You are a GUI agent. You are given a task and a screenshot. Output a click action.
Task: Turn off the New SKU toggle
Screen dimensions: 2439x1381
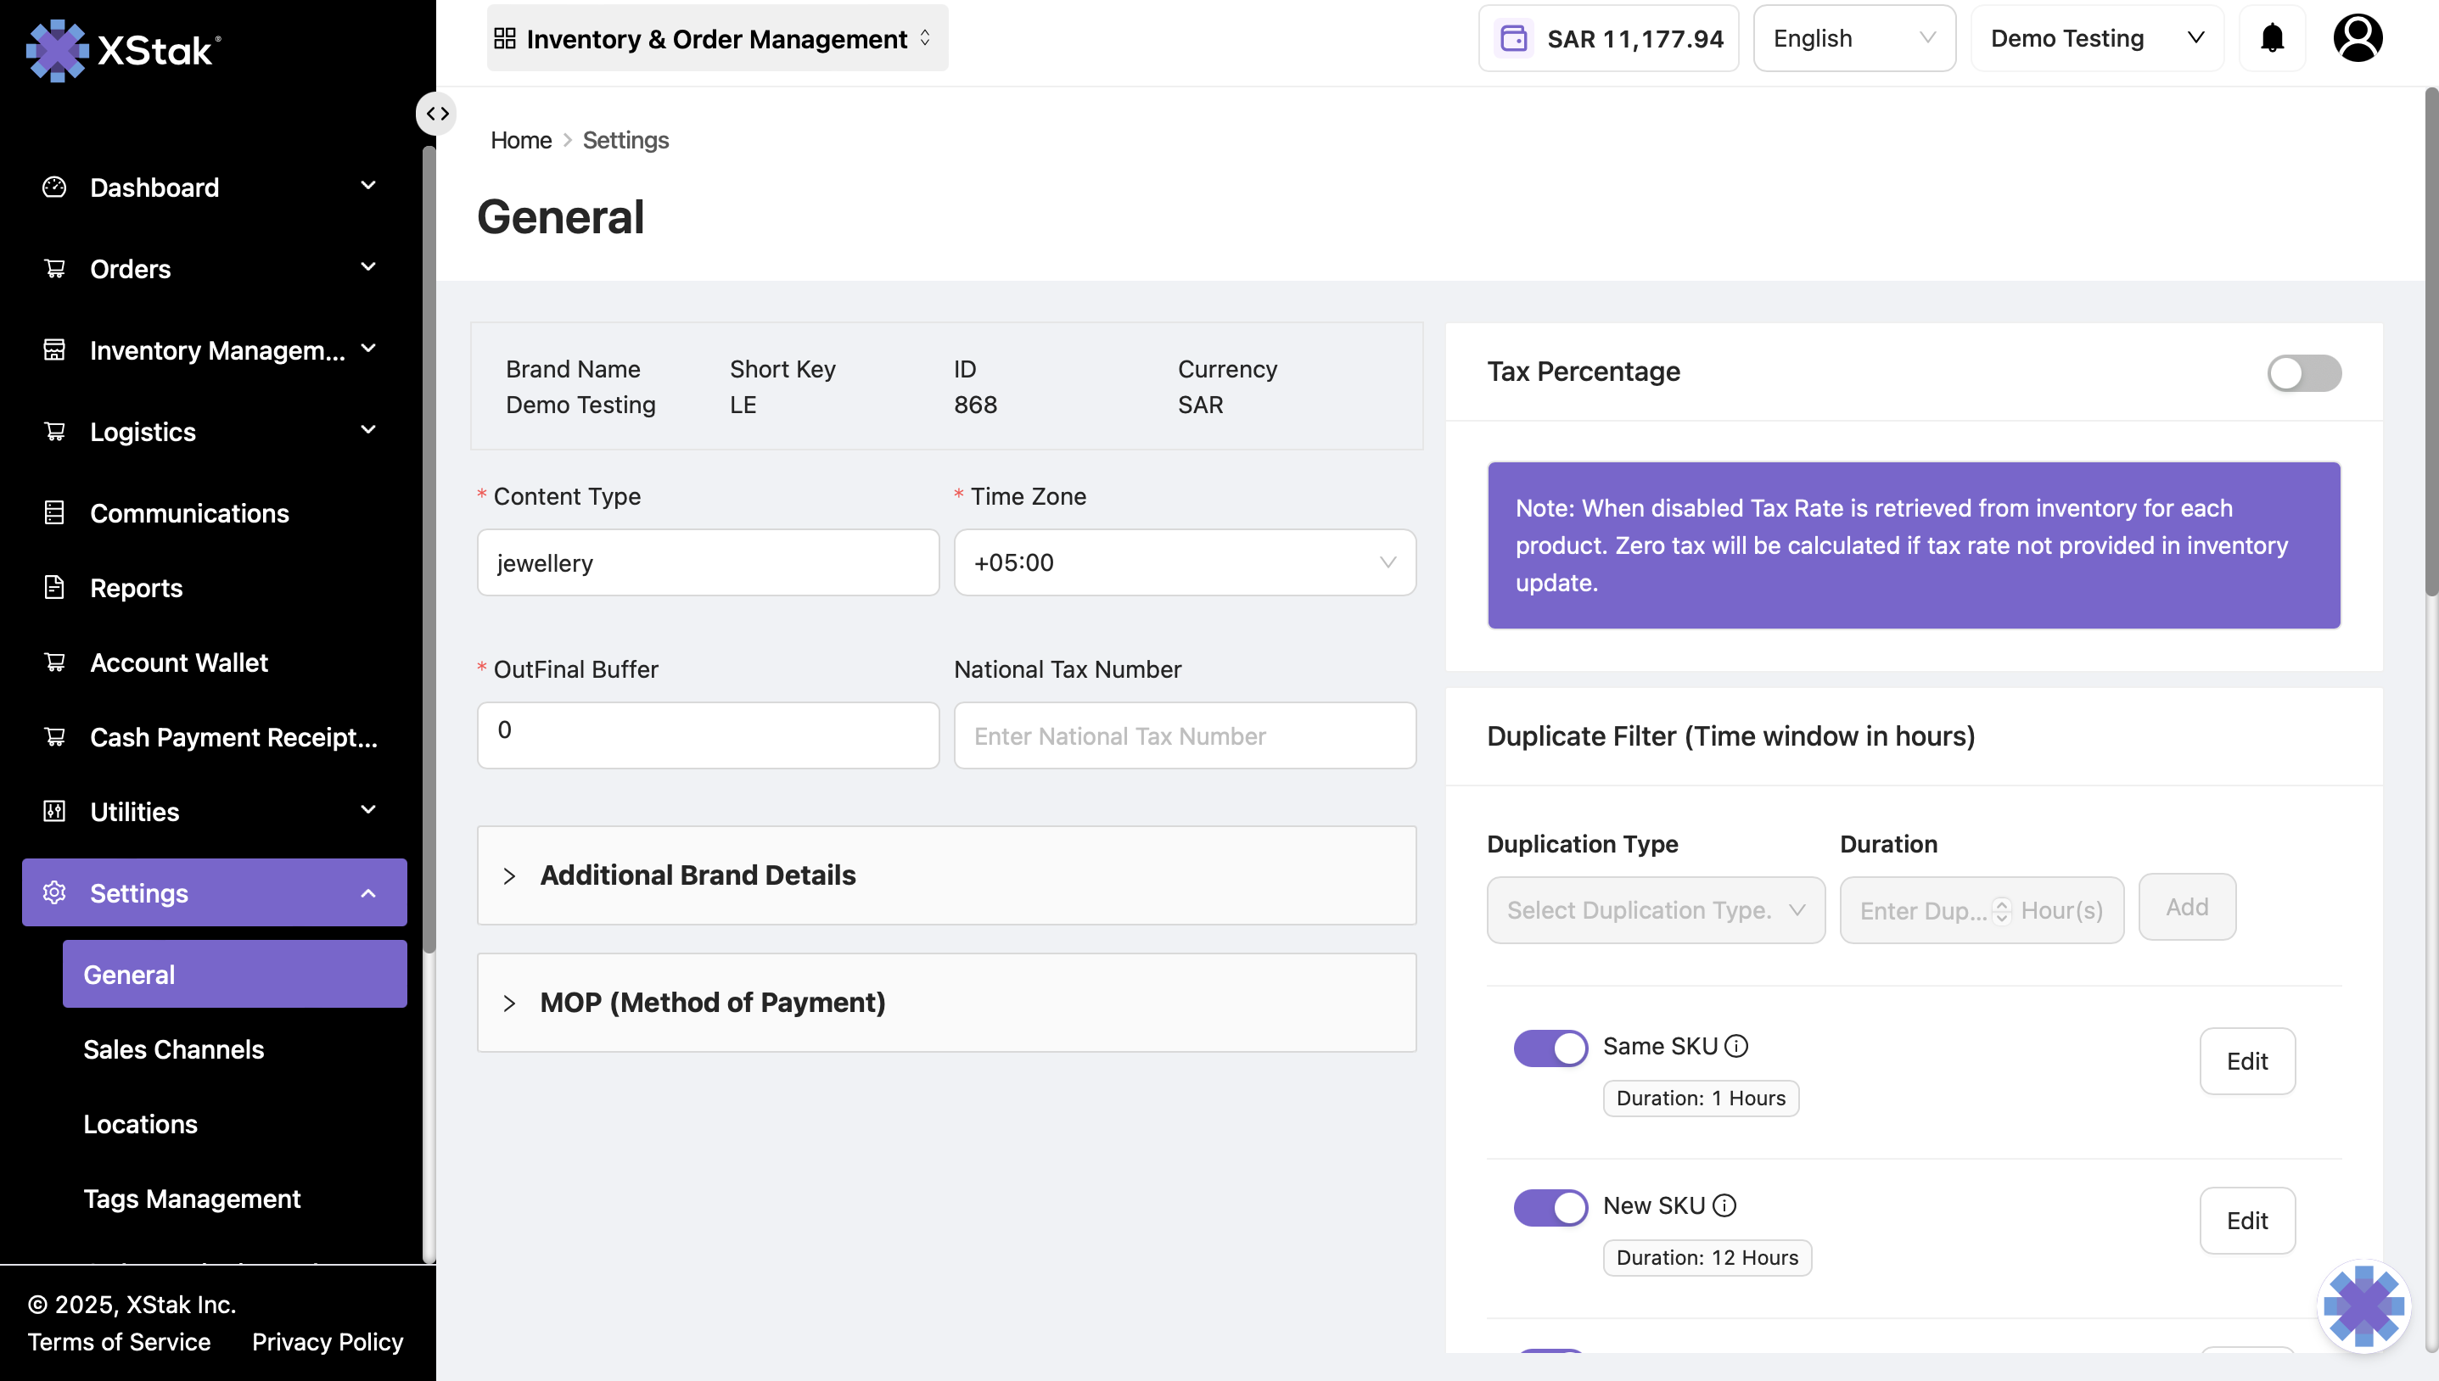click(1550, 1207)
